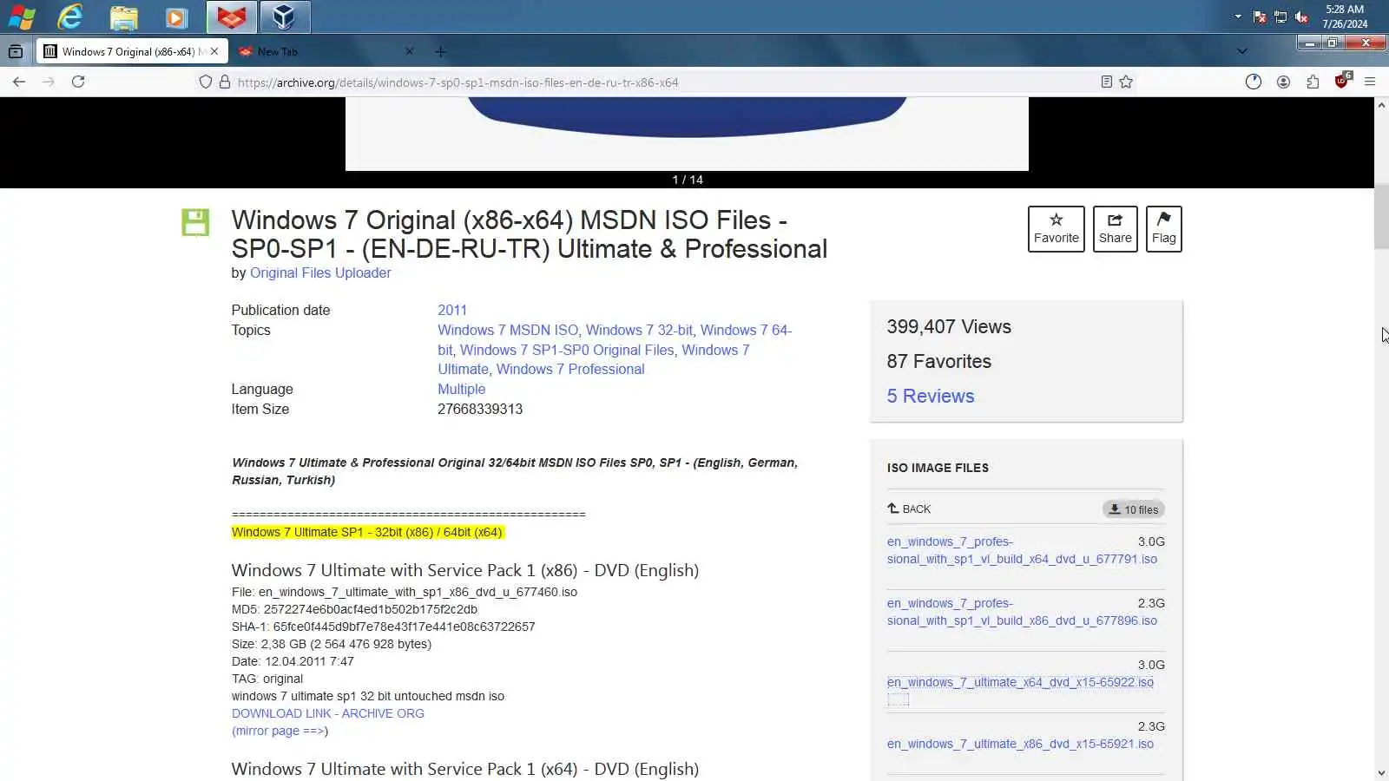Open the network tray icon

click(x=1280, y=16)
